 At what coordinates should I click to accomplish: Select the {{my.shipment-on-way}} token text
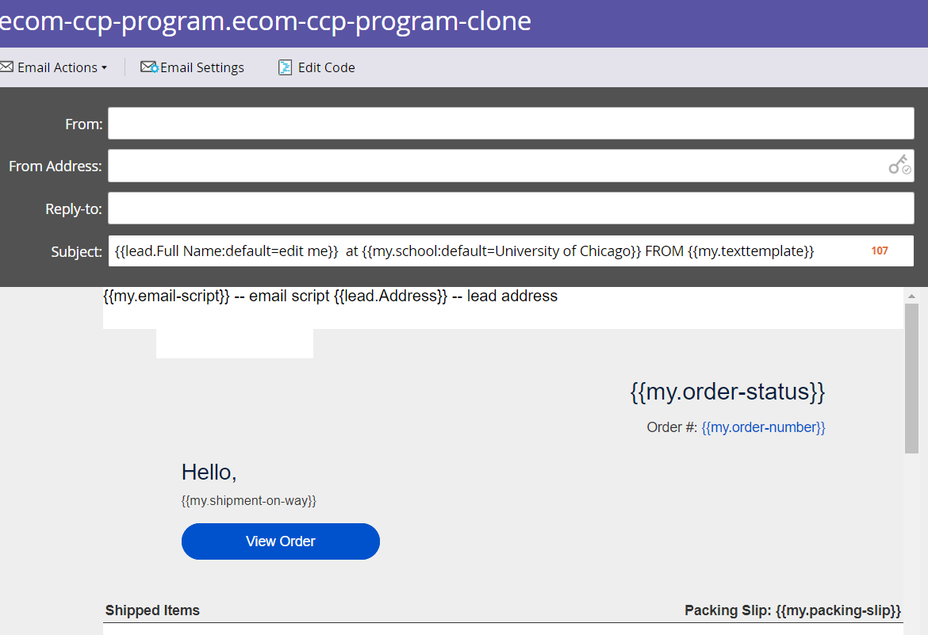[248, 500]
